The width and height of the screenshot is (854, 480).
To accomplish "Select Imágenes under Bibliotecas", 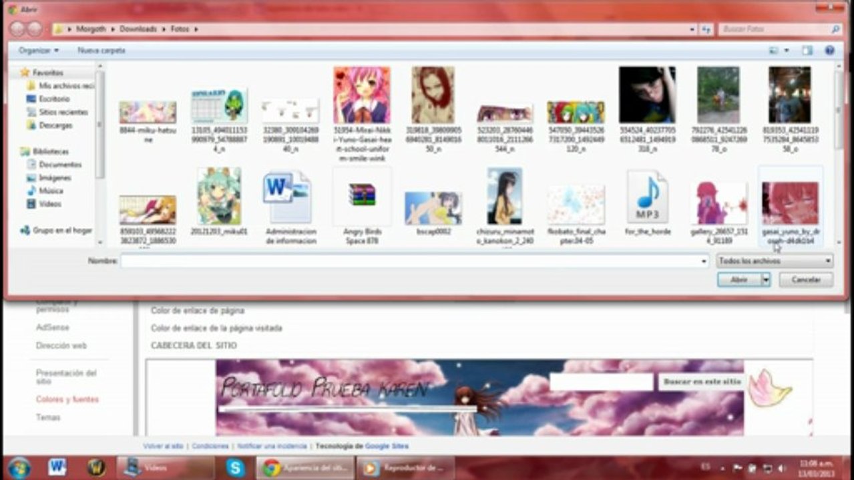I will point(54,178).
